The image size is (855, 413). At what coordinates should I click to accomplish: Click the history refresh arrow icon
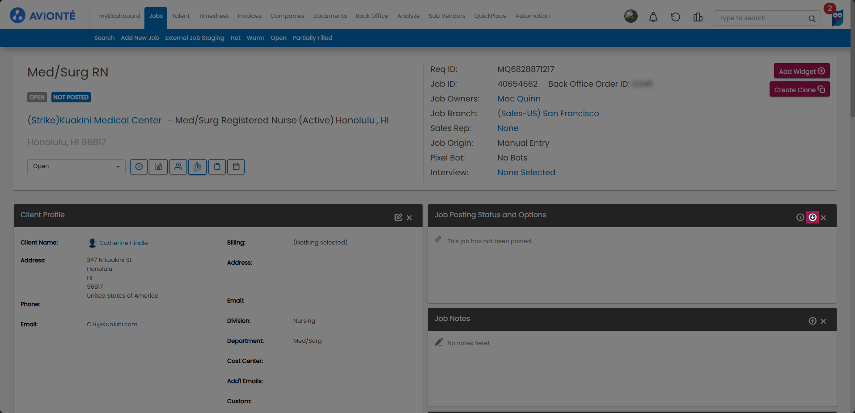point(675,17)
